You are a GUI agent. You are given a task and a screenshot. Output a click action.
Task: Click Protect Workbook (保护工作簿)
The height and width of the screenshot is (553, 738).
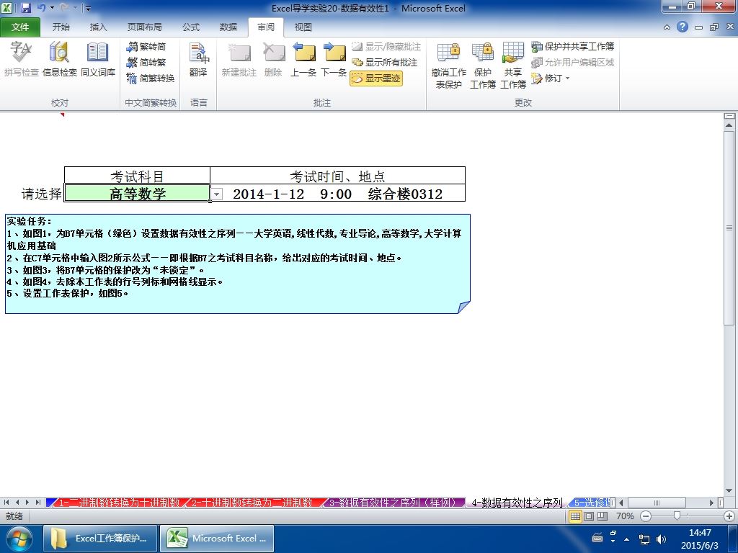[x=483, y=65]
